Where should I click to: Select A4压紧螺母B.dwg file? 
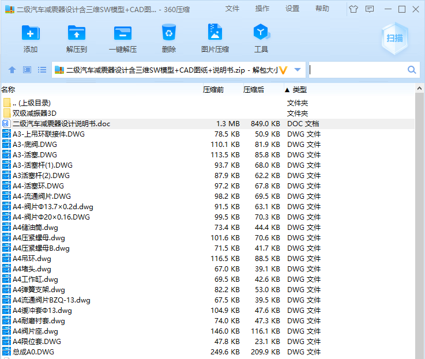pyautogui.click(x=208, y=248)
